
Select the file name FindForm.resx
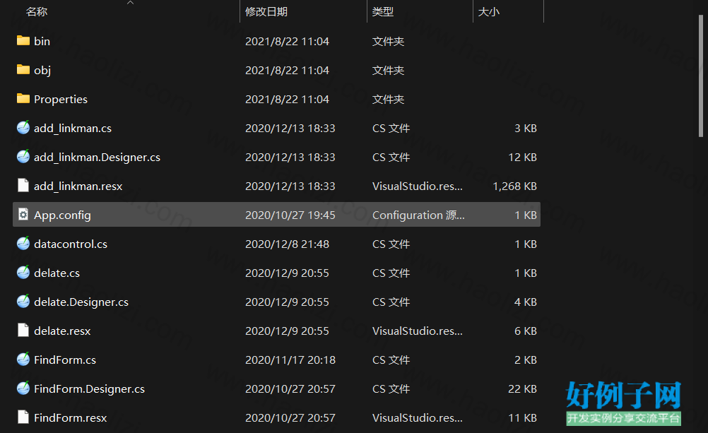click(71, 417)
